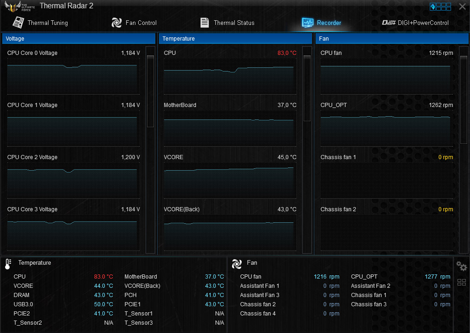
Task: Click the 1,200 V Core 2 value
Action: pos(130,157)
